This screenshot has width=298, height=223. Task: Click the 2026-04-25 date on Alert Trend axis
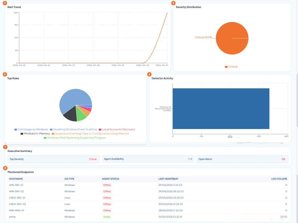[19, 65]
